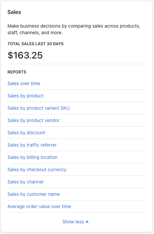Viewport: 154px width, 234px height.
Task: Open the Sales by product report
Action: click(26, 96)
